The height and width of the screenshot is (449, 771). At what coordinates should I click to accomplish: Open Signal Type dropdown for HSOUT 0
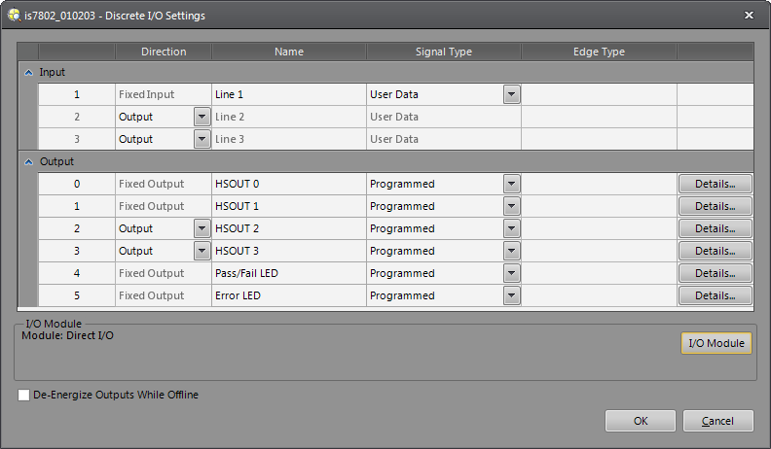click(x=511, y=184)
